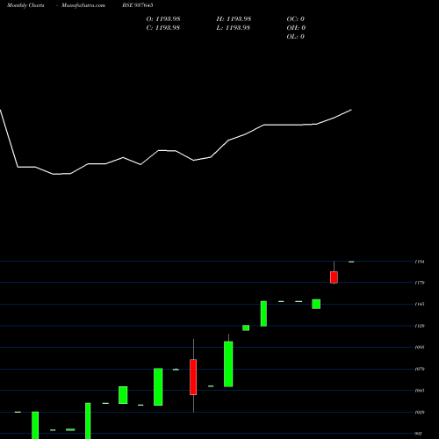Click the 'MunafaSutra.com' label
439x439 pixels.
point(83,5)
